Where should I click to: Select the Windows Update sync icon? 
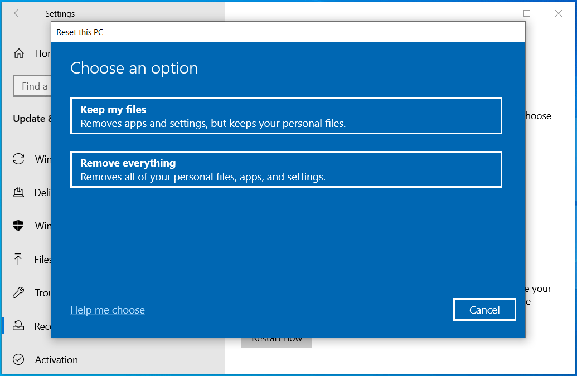[18, 159]
